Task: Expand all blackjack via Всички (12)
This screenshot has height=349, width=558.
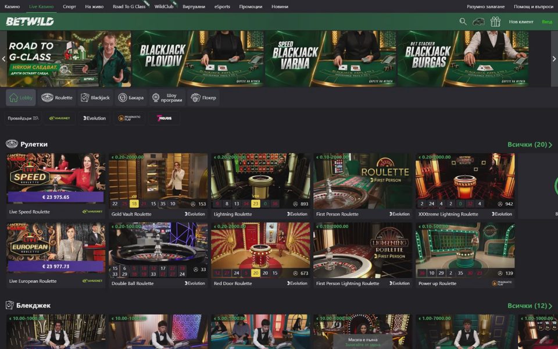Action: pos(530,306)
